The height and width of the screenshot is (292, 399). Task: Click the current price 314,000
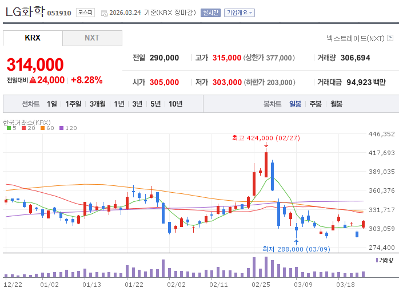(35, 64)
